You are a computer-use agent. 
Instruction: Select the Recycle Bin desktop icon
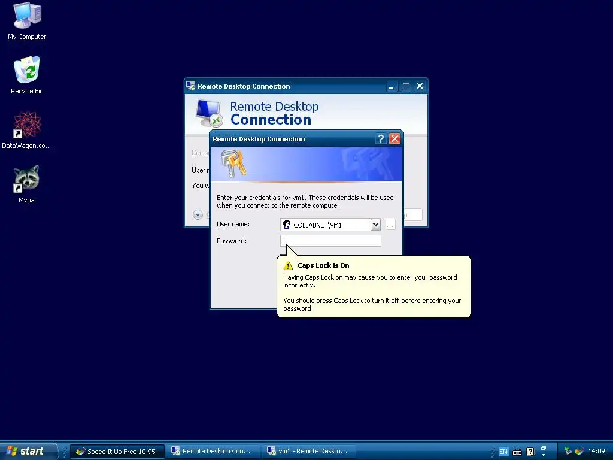point(27,75)
